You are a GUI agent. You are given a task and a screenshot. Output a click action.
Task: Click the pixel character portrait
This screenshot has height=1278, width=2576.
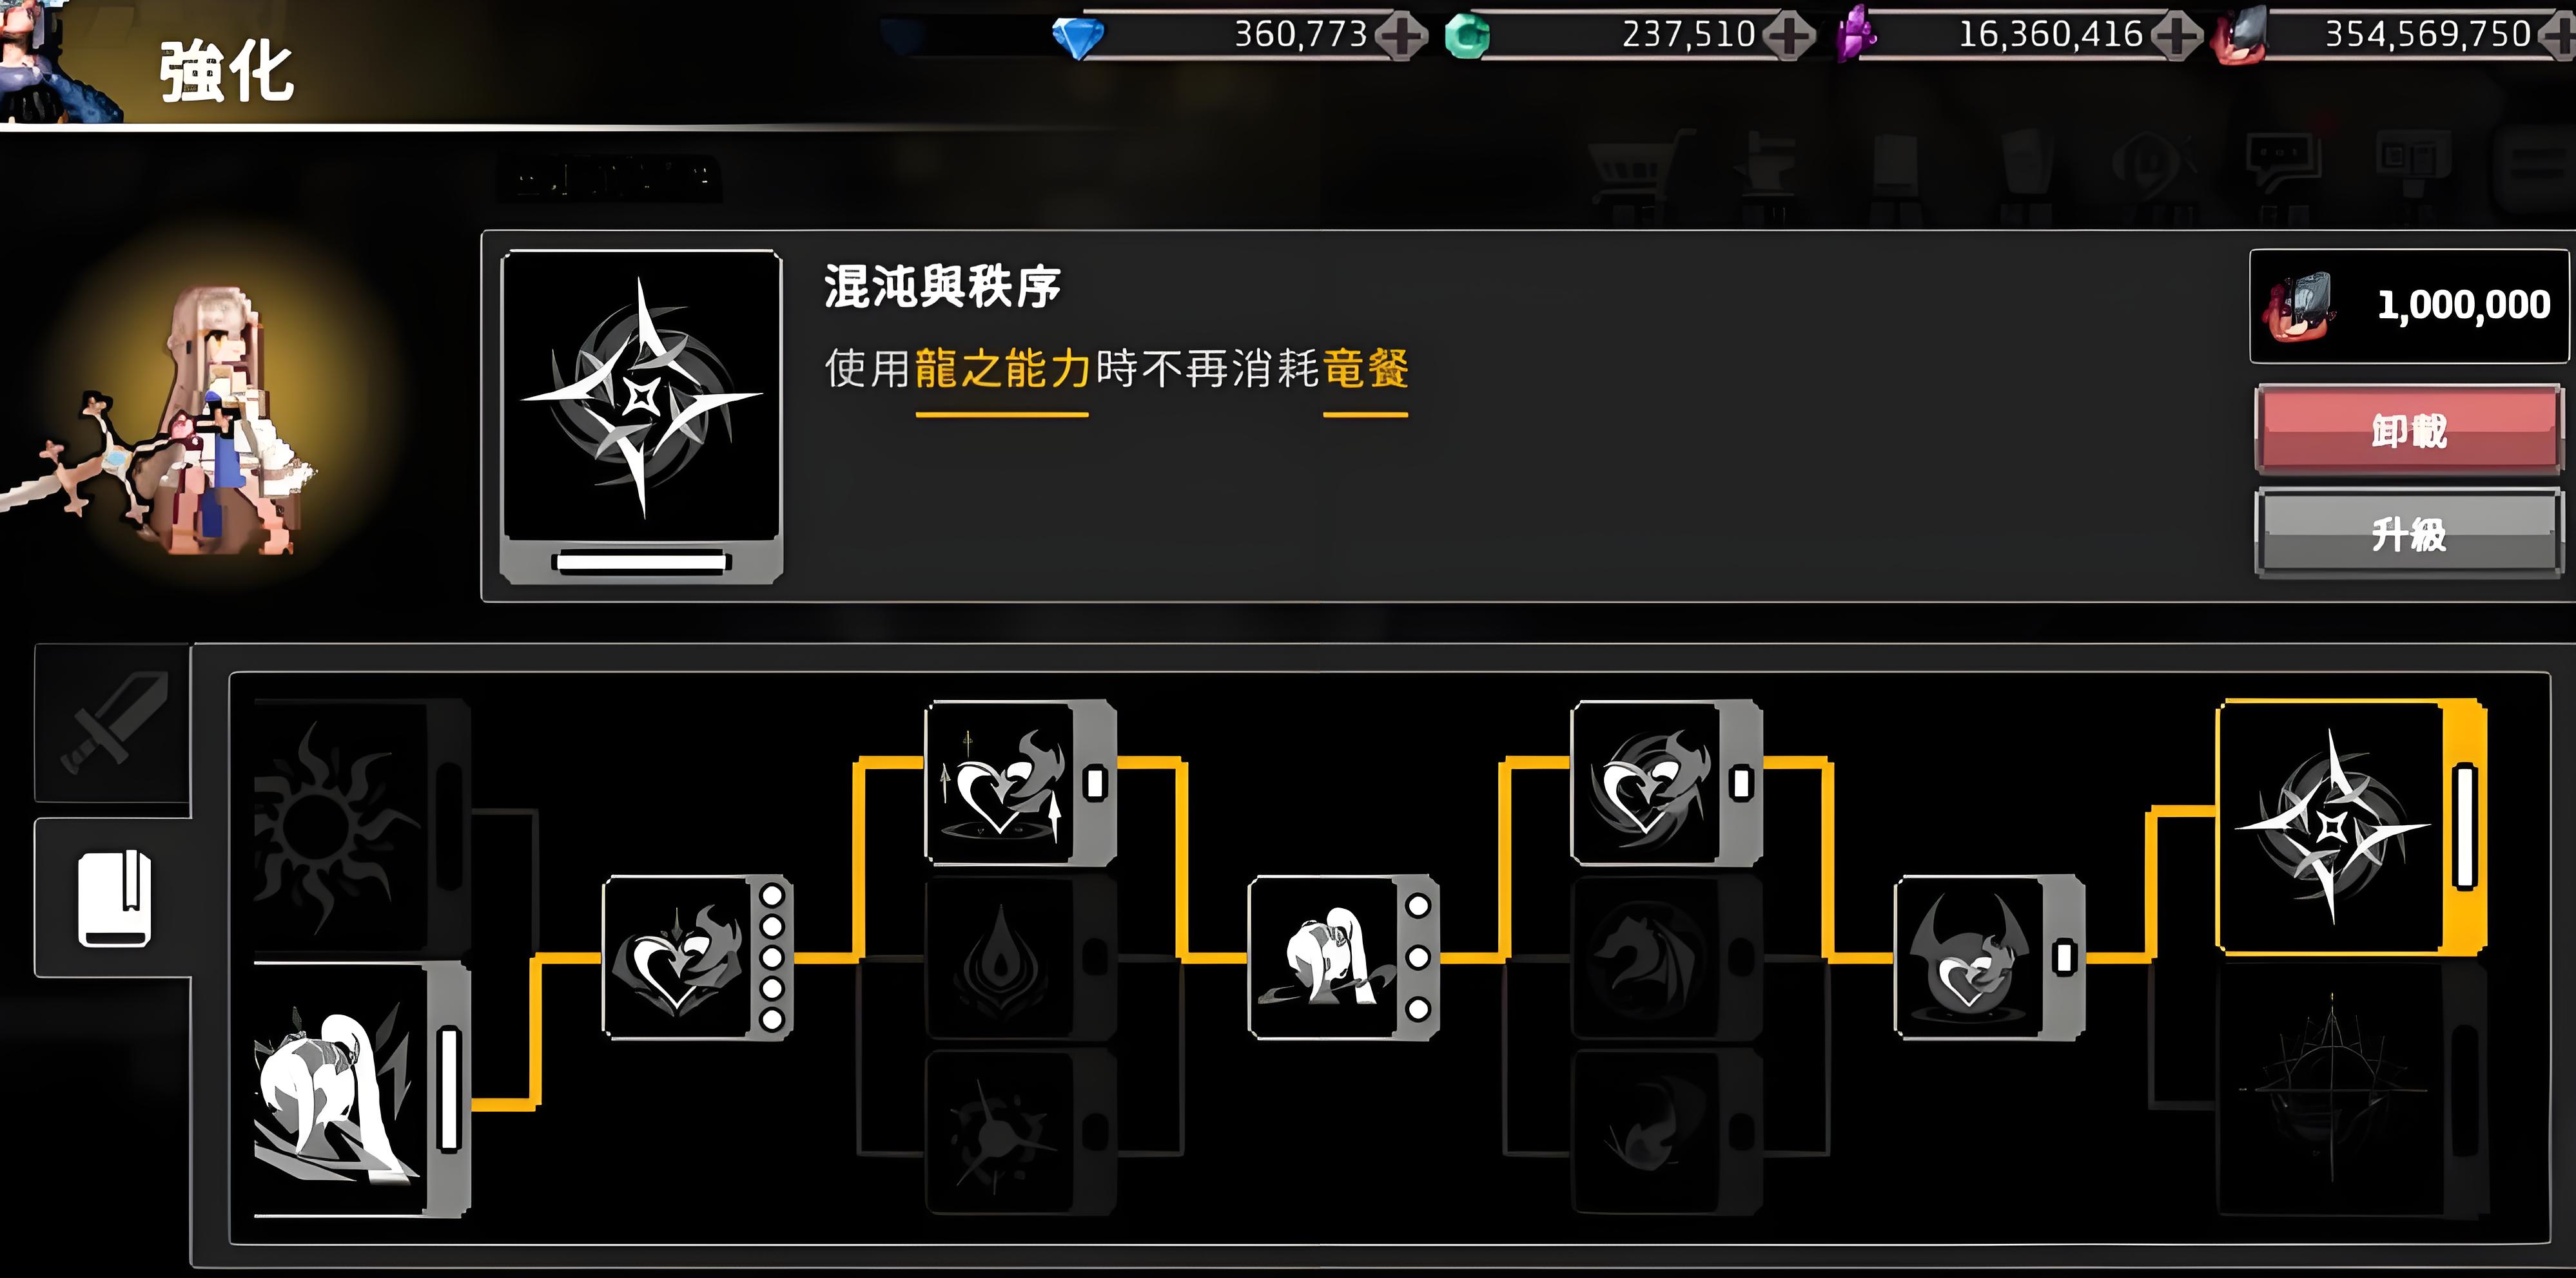190,420
